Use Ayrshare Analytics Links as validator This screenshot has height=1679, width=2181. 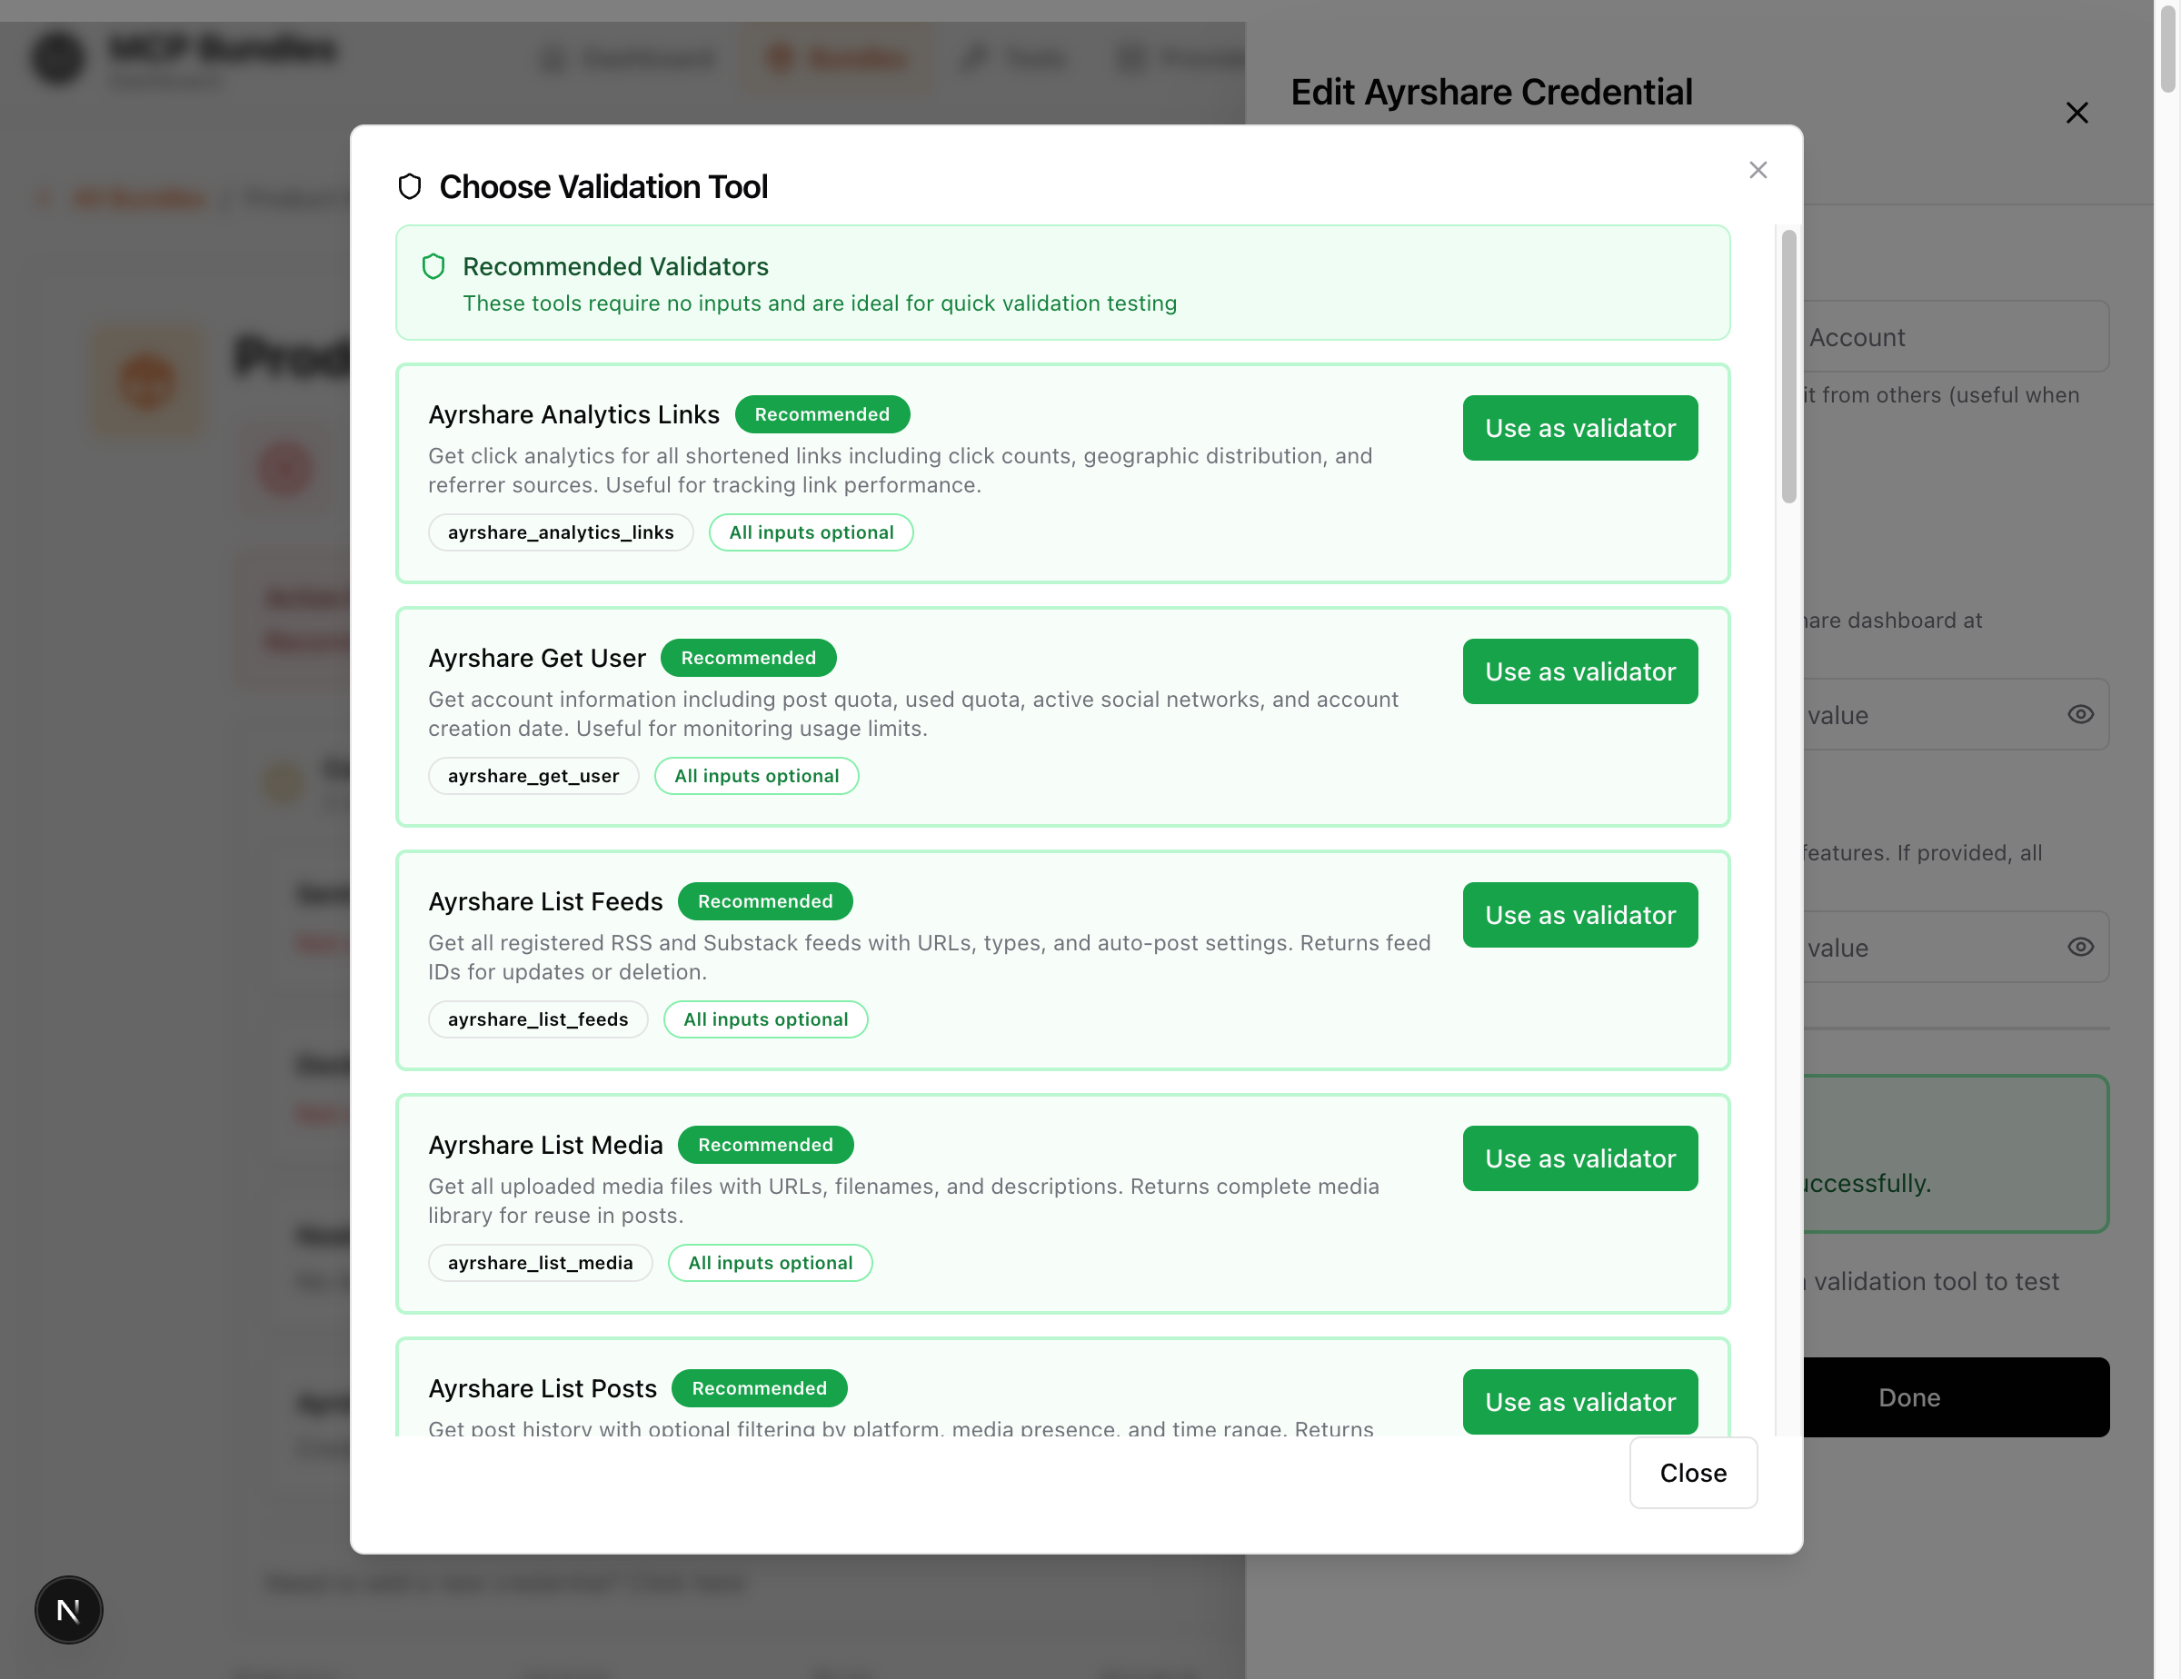point(1578,427)
